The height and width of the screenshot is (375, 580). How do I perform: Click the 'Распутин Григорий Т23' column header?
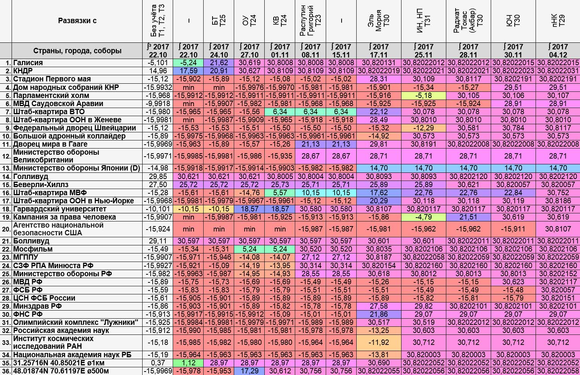click(x=311, y=21)
